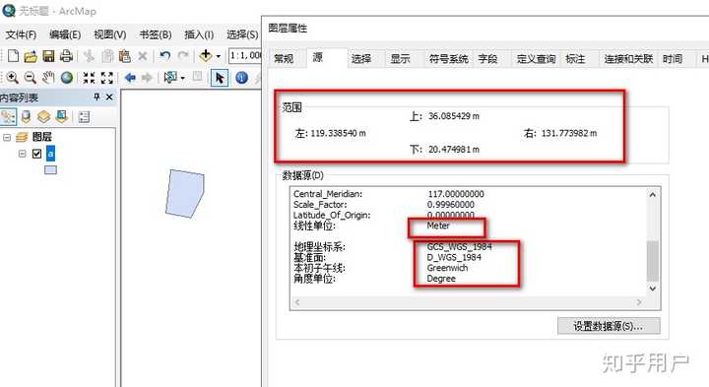Open the 视图(V) menu
This screenshot has width=709, height=387.
[110, 34]
